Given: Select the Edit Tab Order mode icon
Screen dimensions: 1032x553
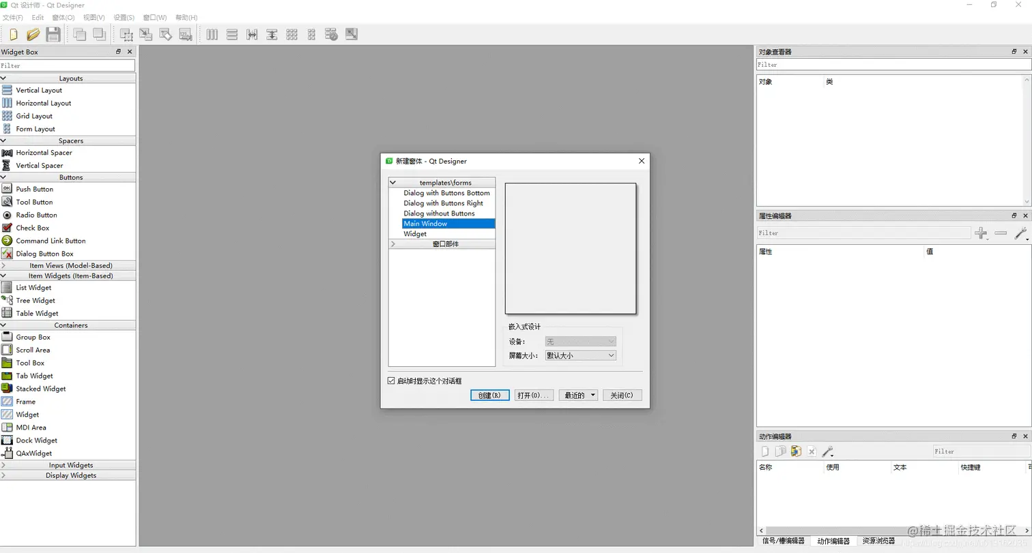Looking at the screenshot, I should click(186, 34).
